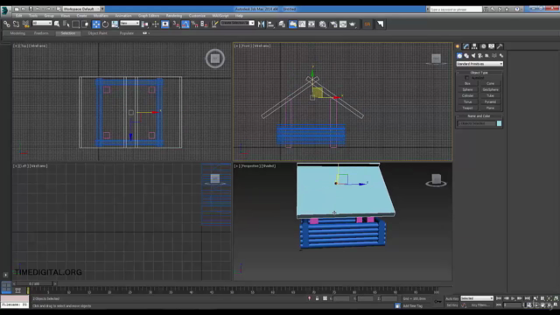Open the Modify command panel tab
Image resolution: width=560 pixels, height=315 pixels.
coord(466,46)
